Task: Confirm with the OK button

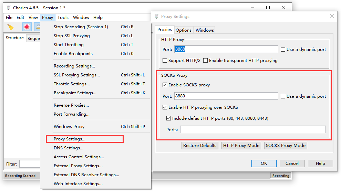Action: 264,163
